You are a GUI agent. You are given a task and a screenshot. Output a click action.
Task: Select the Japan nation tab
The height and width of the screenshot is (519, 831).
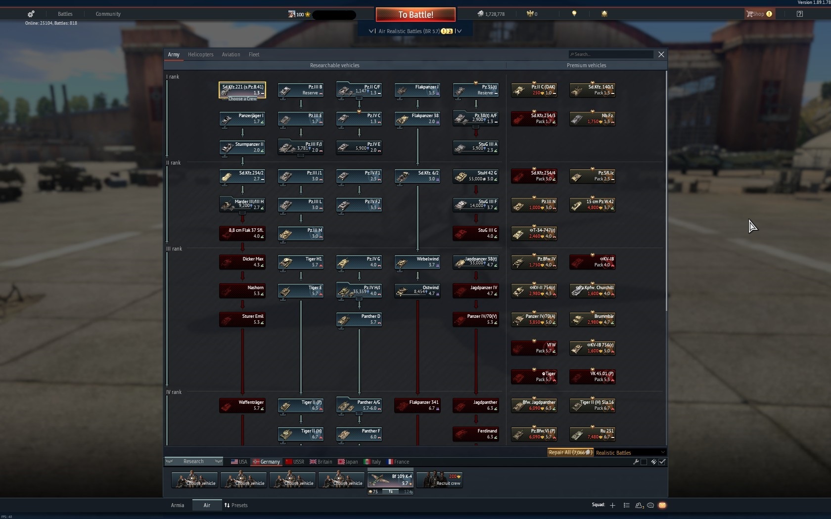(348, 462)
